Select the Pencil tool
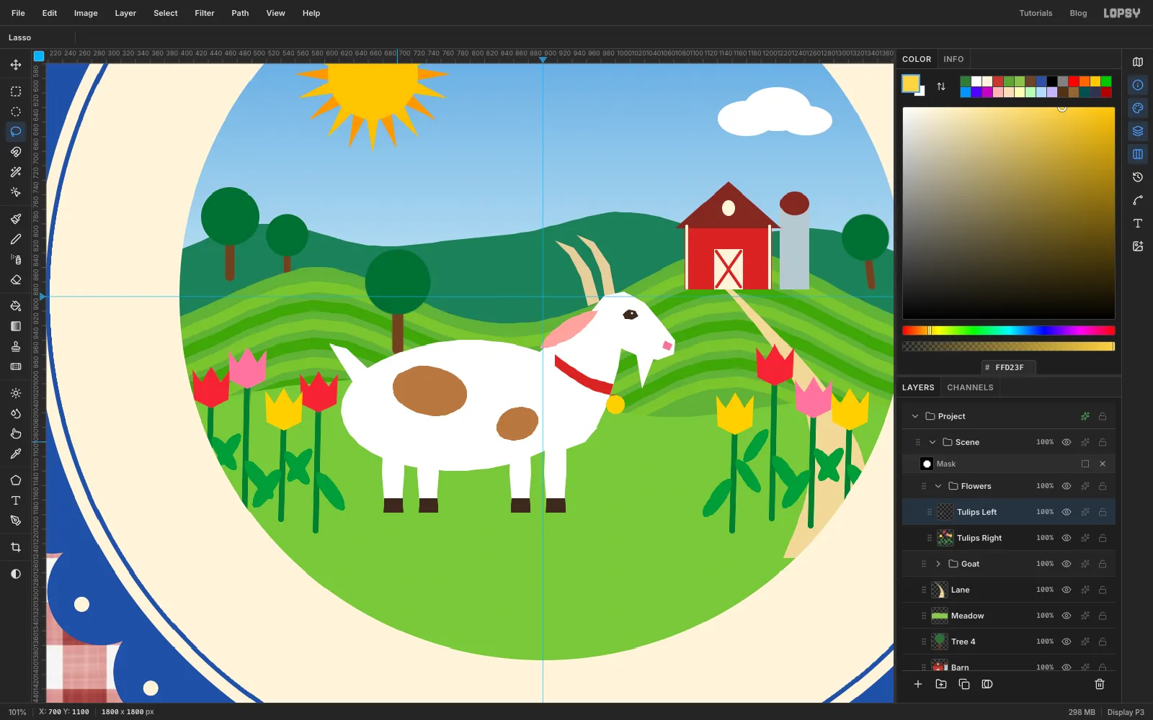1153x720 pixels. (16, 239)
